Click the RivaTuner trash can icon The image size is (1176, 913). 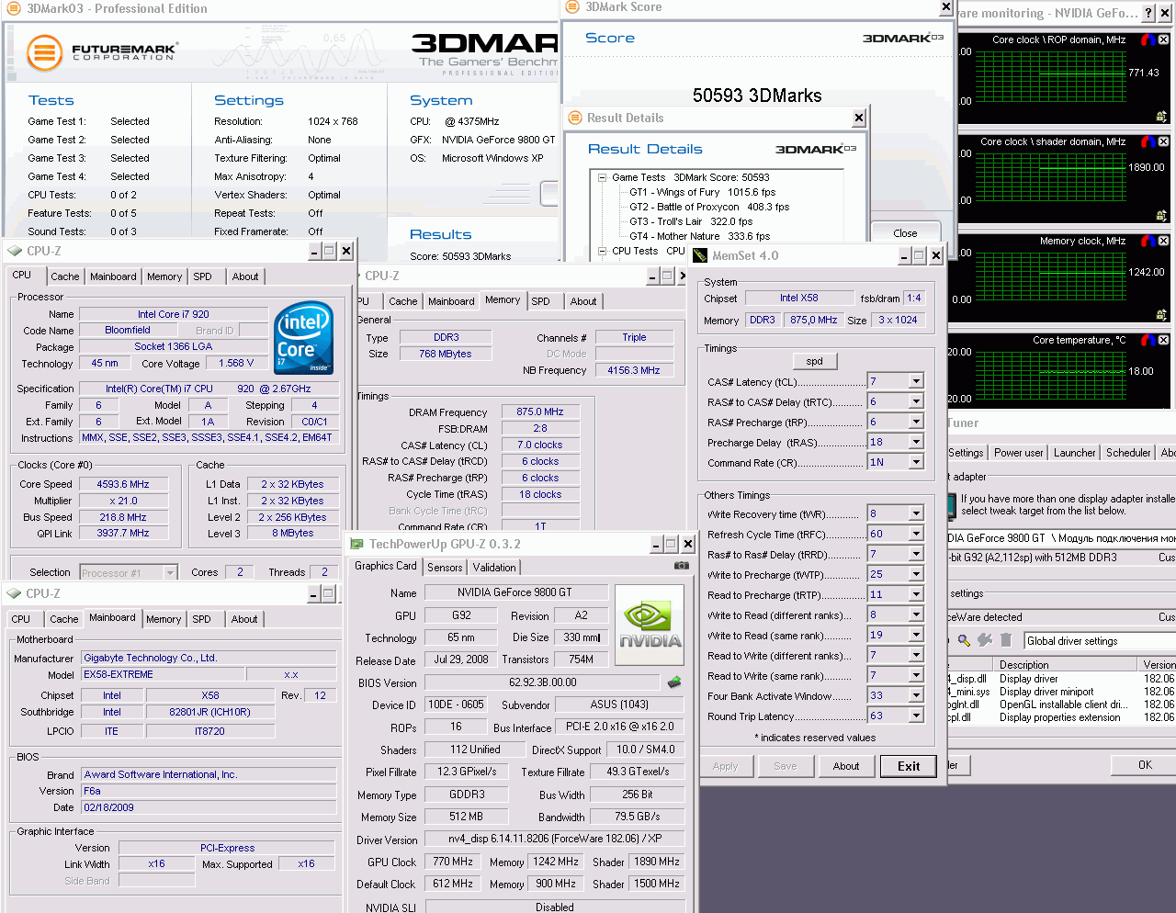click(1006, 640)
